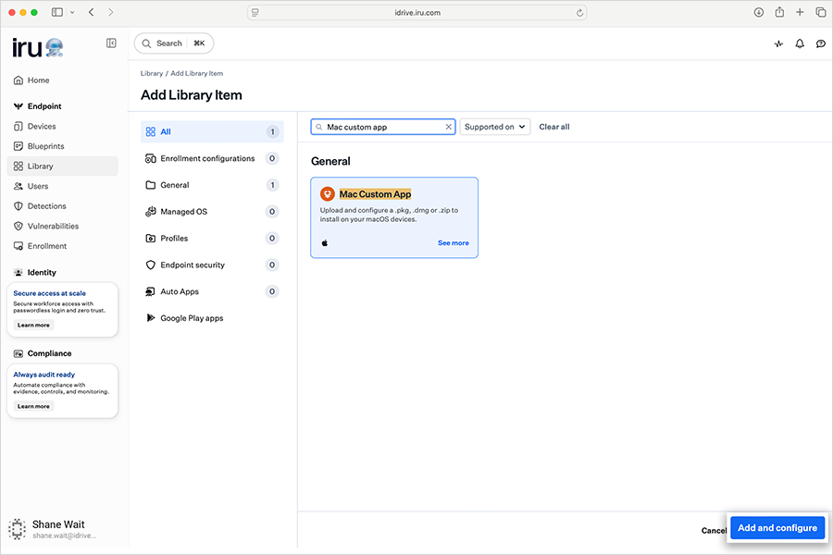Click the page settings icon in address bar
The width and height of the screenshot is (833, 555).
[255, 13]
